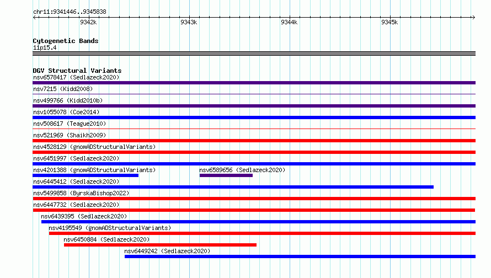Select the nsv5499858 red bar
Viewport: 491px width, 278px height.
coord(254,199)
